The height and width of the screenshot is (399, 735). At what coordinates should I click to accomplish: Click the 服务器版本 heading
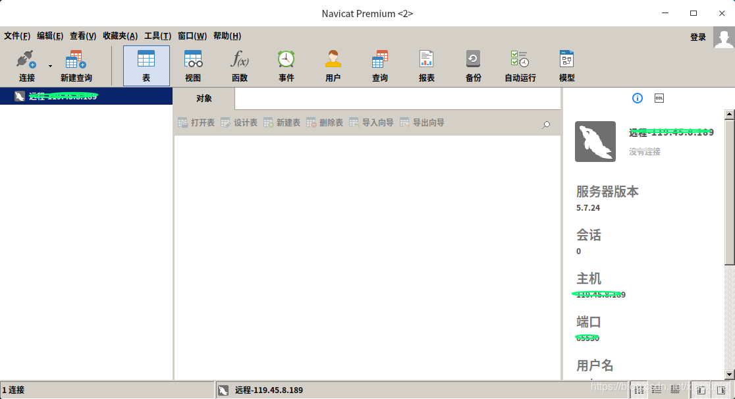point(607,192)
